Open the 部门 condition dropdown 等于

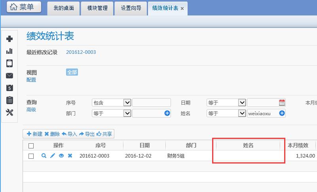(x=111, y=113)
